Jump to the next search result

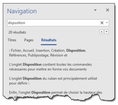click(107, 32)
